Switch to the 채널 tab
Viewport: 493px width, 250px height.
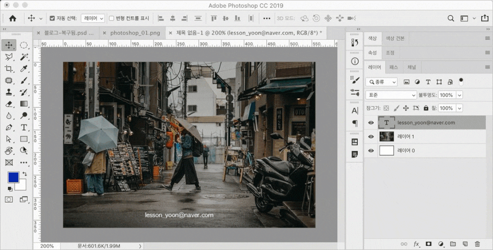pyautogui.click(x=411, y=67)
